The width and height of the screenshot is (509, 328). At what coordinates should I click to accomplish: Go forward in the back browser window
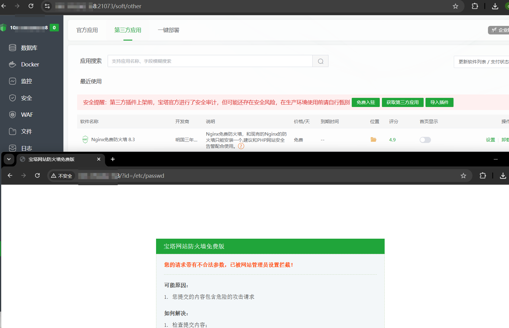coord(17,6)
